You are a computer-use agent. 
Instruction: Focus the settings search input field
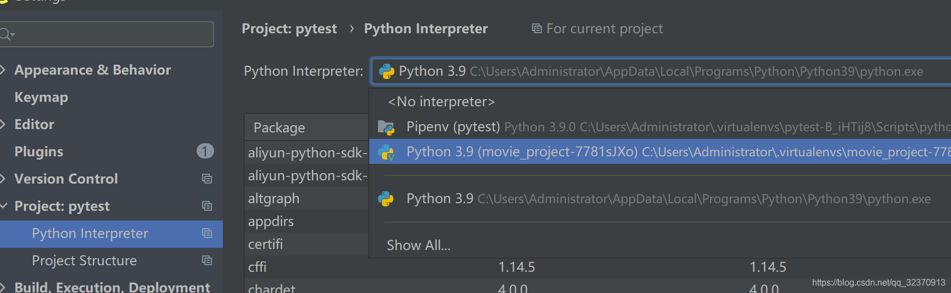tap(107, 34)
